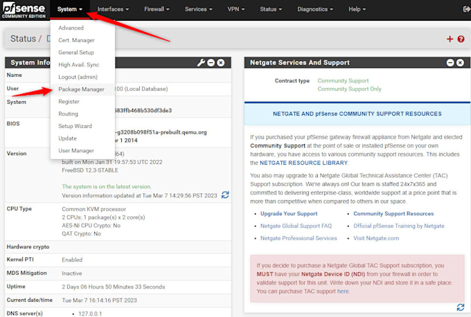The image size is (471, 317).
Task: Select Update menu entry
Action: 82,138
